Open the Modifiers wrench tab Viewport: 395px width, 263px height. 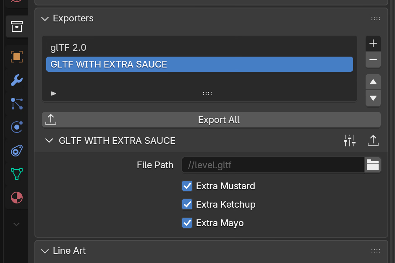coord(16,80)
